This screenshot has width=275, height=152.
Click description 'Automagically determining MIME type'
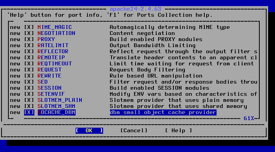click(170, 27)
